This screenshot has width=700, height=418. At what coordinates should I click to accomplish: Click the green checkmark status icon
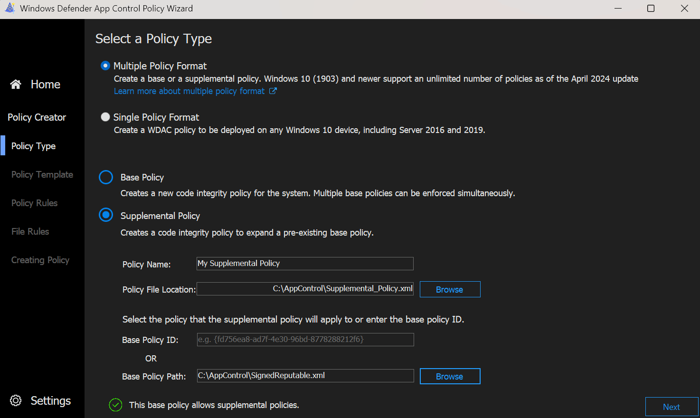(115, 405)
